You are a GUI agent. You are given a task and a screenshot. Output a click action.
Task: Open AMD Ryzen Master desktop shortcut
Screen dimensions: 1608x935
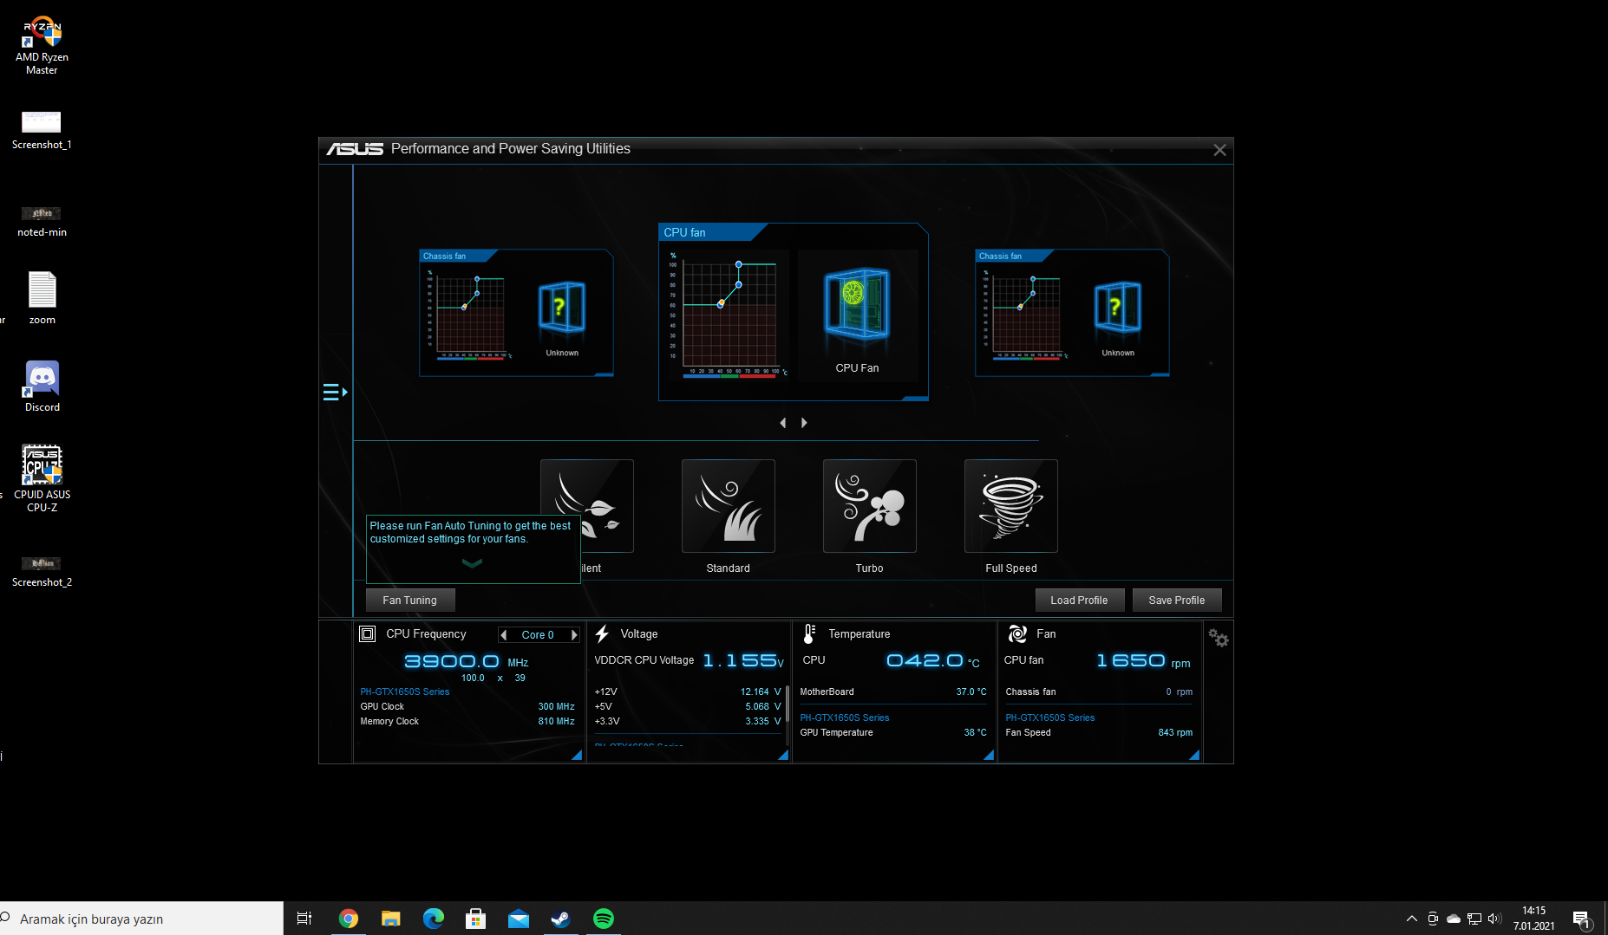(42, 45)
